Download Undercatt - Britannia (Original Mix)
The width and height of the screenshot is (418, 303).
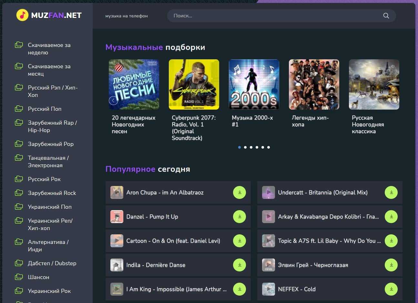391,192
